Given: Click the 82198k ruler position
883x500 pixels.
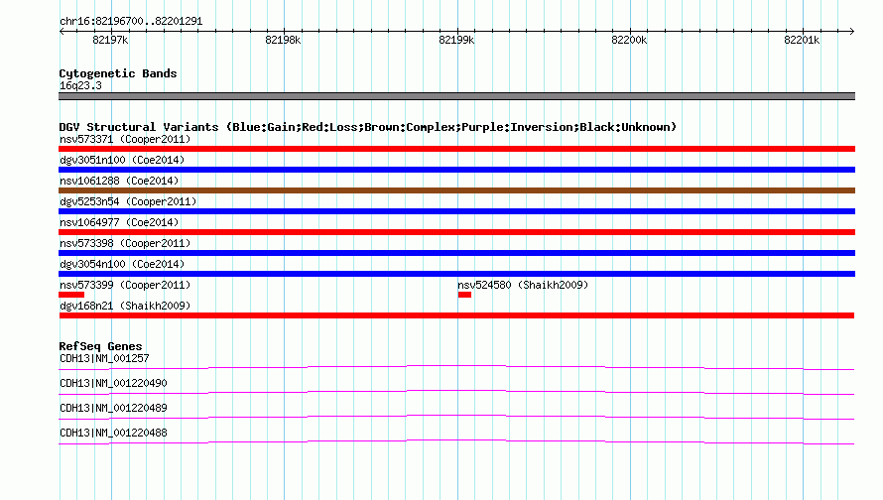Looking at the screenshot, I should point(283,40).
